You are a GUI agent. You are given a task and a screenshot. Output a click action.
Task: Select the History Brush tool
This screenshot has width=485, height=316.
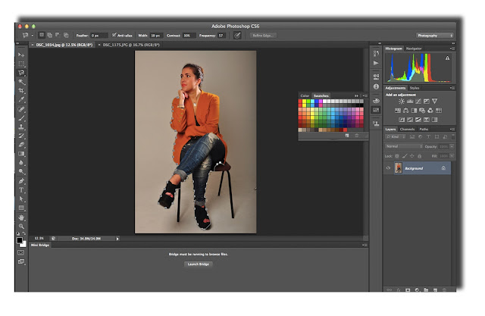[21, 136]
